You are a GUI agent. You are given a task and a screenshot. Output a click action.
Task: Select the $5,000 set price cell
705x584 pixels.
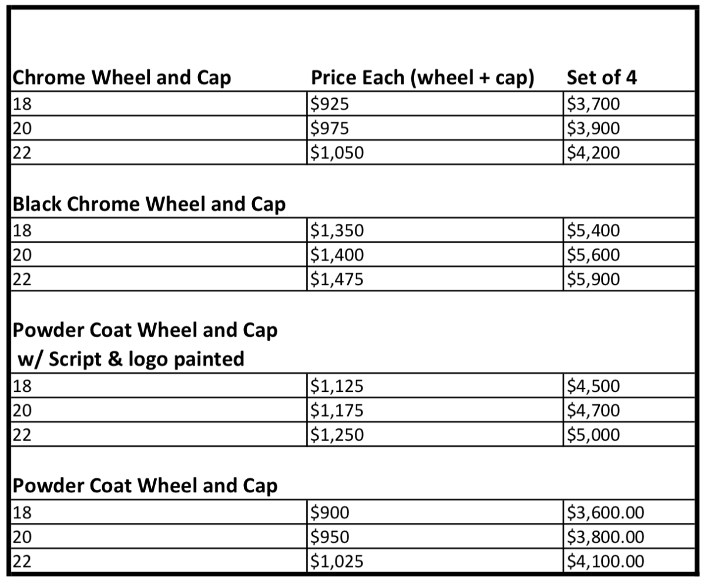tap(593, 435)
